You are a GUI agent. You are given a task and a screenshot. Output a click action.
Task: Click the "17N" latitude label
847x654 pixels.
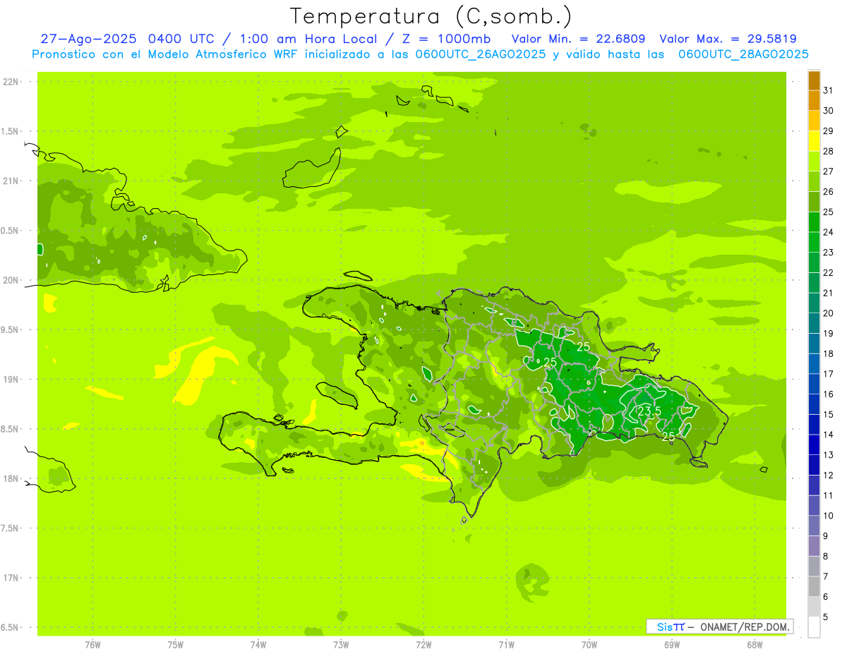tap(10, 578)
